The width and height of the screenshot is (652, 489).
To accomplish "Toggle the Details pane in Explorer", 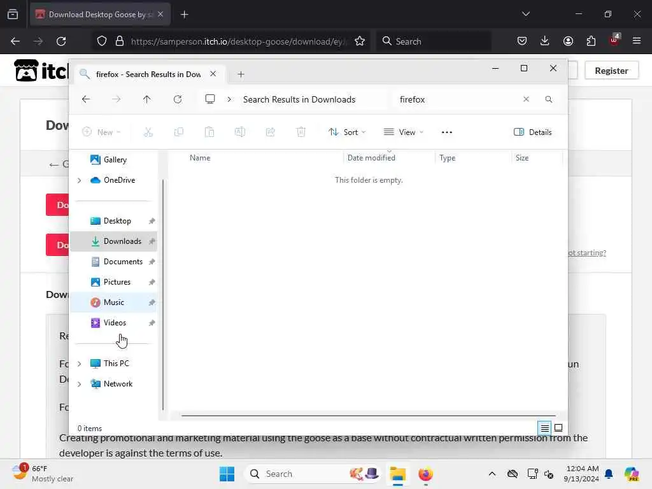I will click(533, 132).
